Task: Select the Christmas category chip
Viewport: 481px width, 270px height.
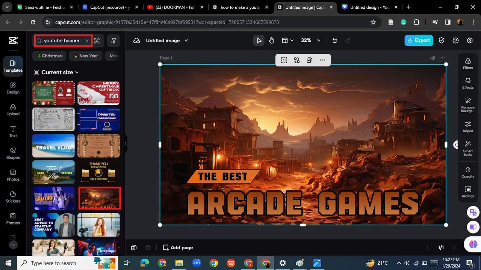Action: pyautogui.click(x=49, y=56)
